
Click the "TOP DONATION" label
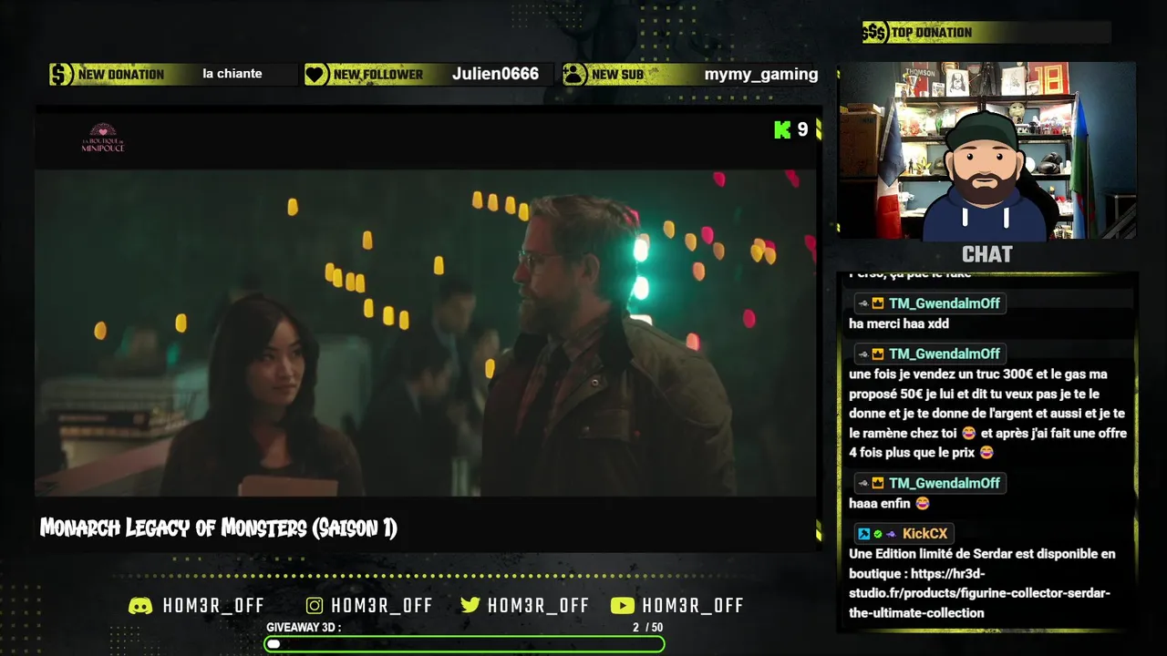pos(932,33)
